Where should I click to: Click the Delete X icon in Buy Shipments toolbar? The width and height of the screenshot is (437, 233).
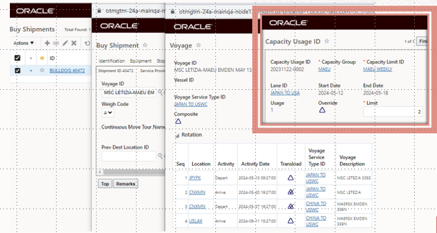click(74, 43)
